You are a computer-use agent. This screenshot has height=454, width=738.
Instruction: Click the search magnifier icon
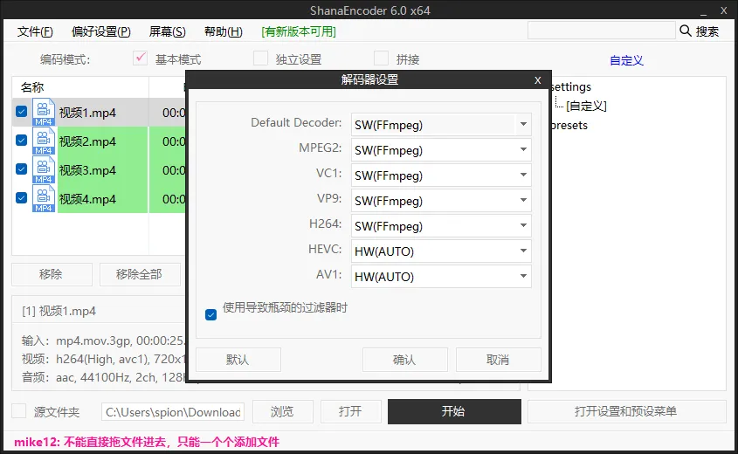(x=686, y=31)
